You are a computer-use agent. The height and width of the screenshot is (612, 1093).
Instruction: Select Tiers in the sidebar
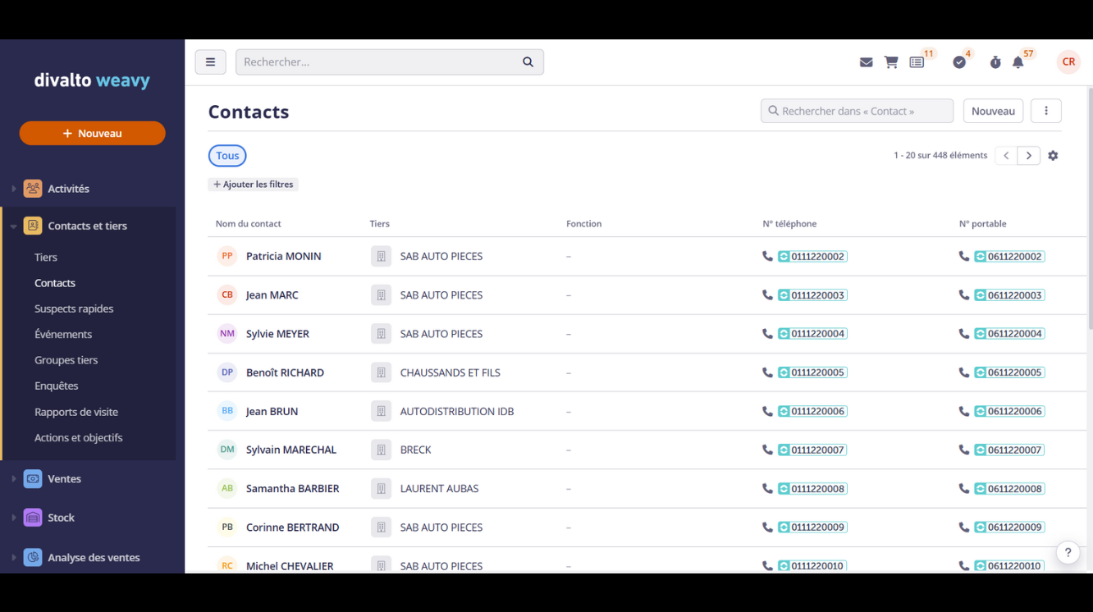(45, 257)
